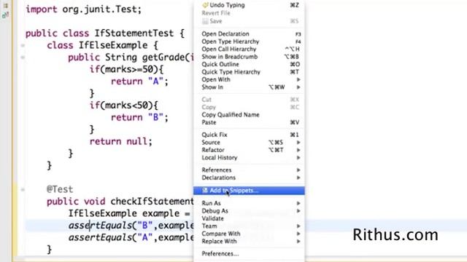This screenshot has height=262, width=467.
Task: Open Quick Outline
Action: 249,64
